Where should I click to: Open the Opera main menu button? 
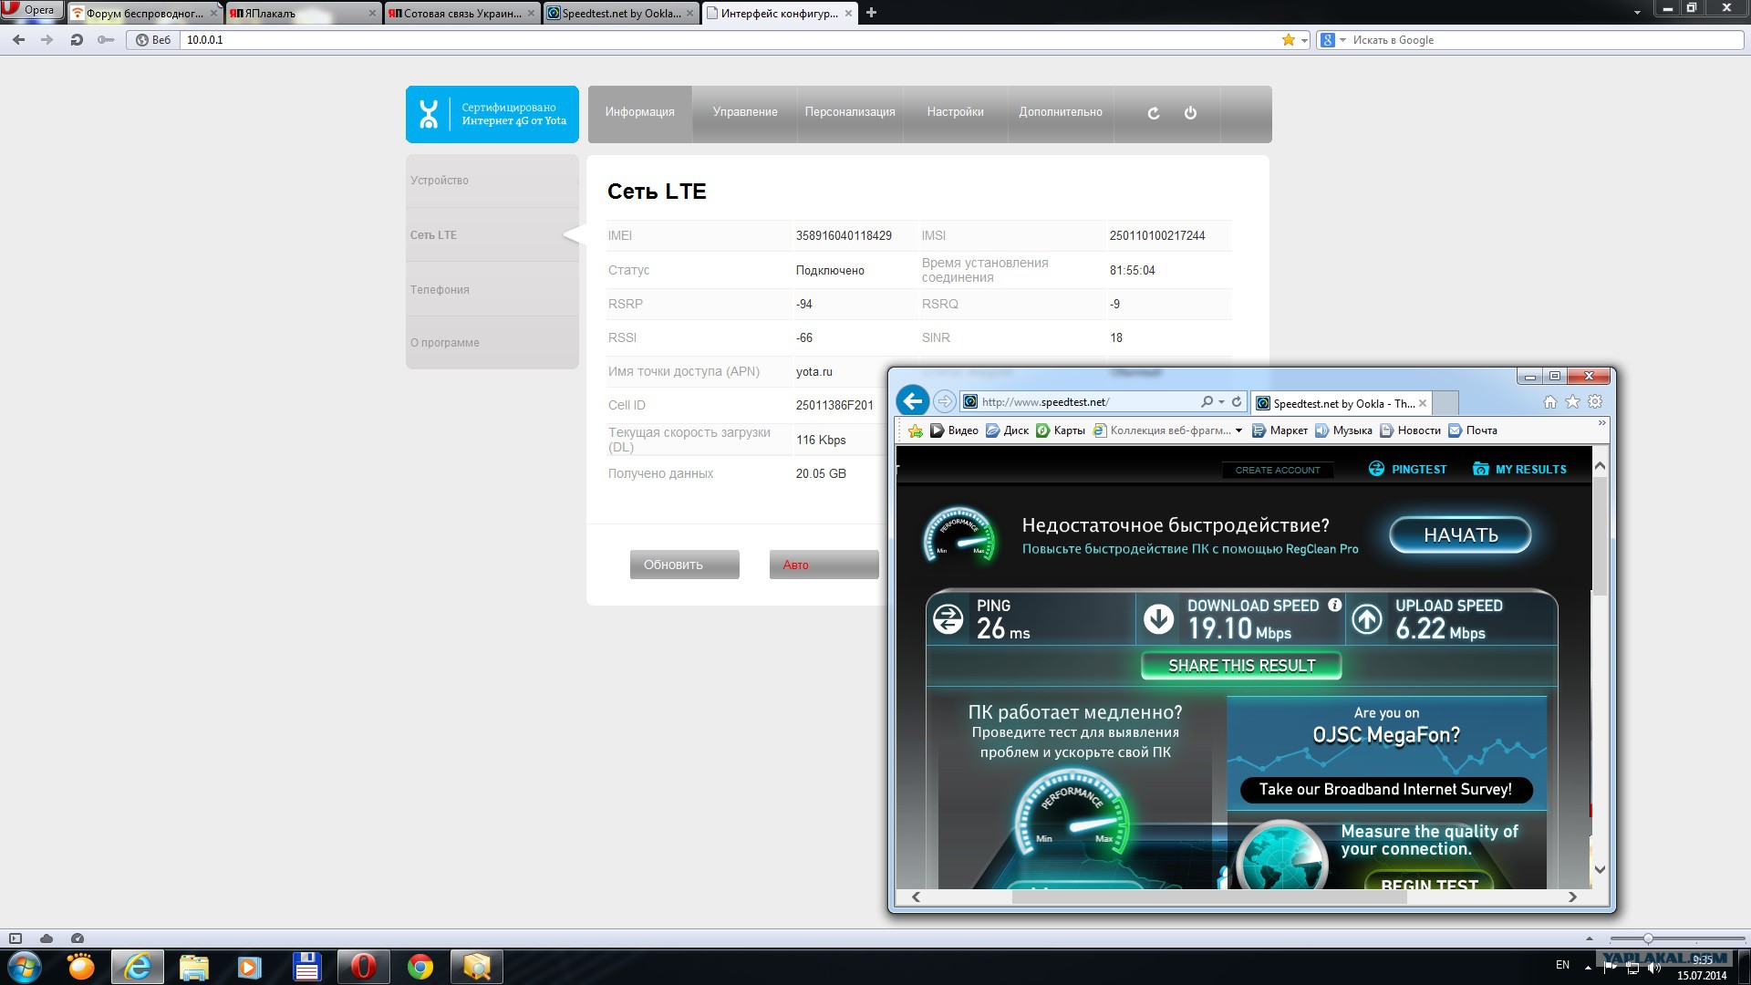click(32, 10)
